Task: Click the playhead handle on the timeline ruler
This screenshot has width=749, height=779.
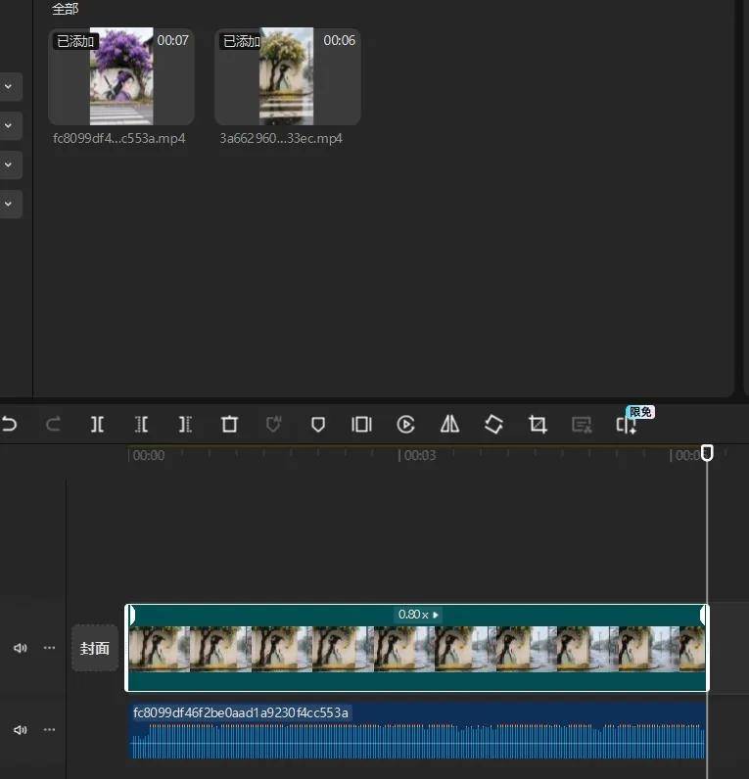Action: 707,452
